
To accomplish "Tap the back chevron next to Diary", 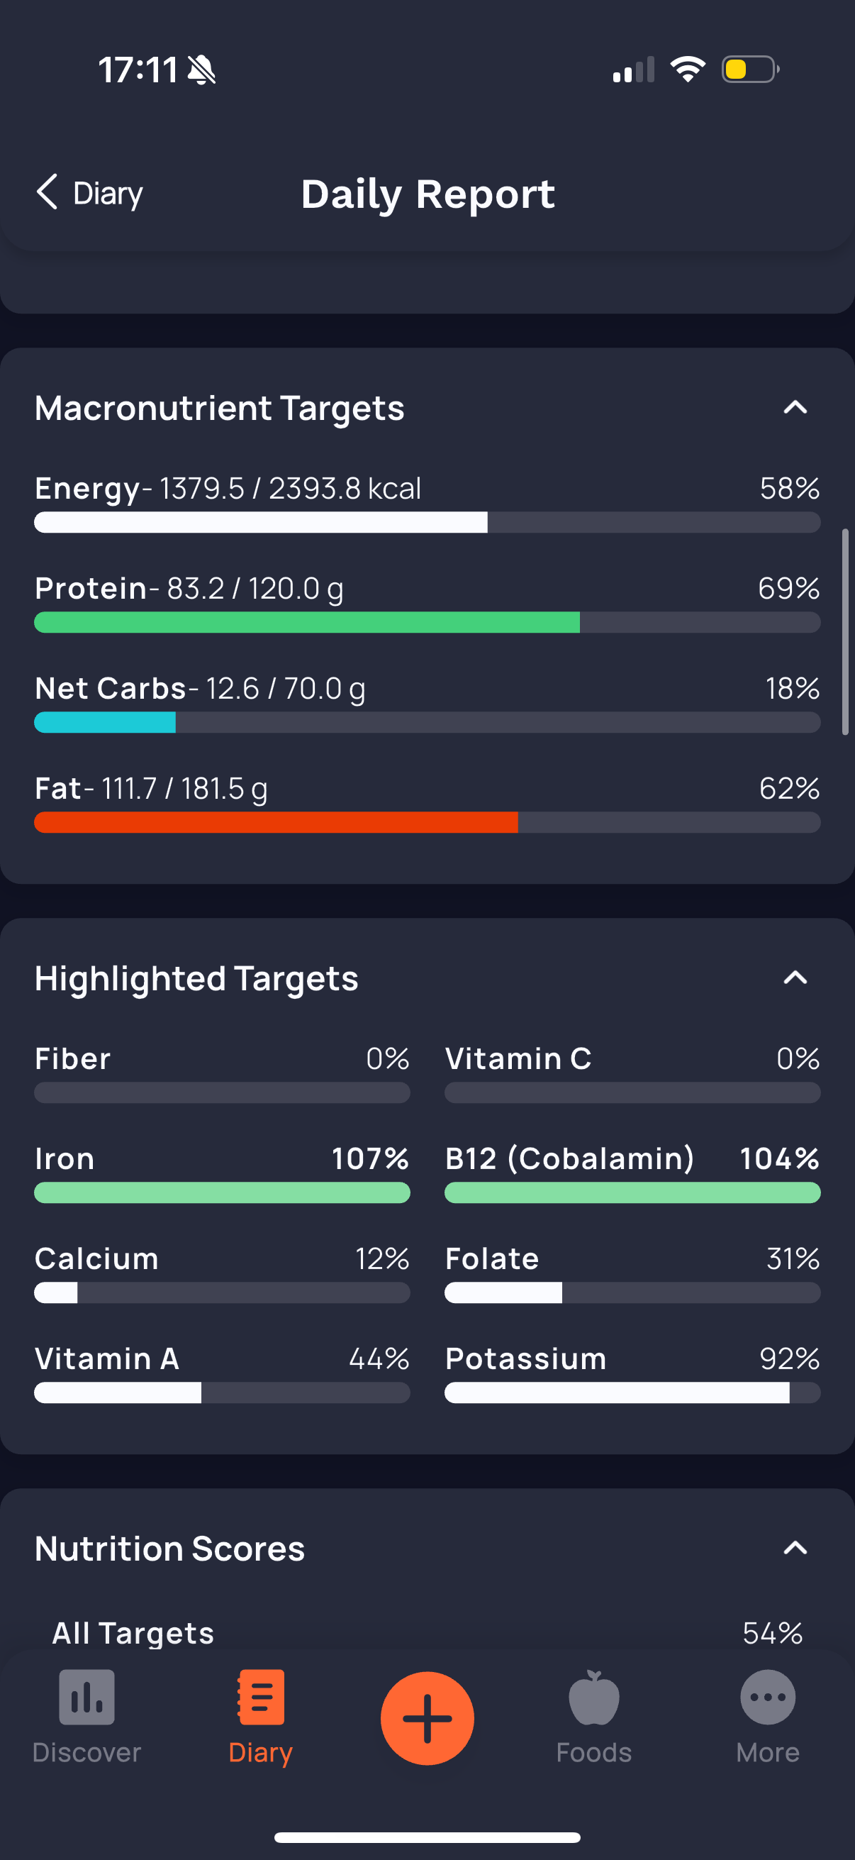I will [47, 192].
